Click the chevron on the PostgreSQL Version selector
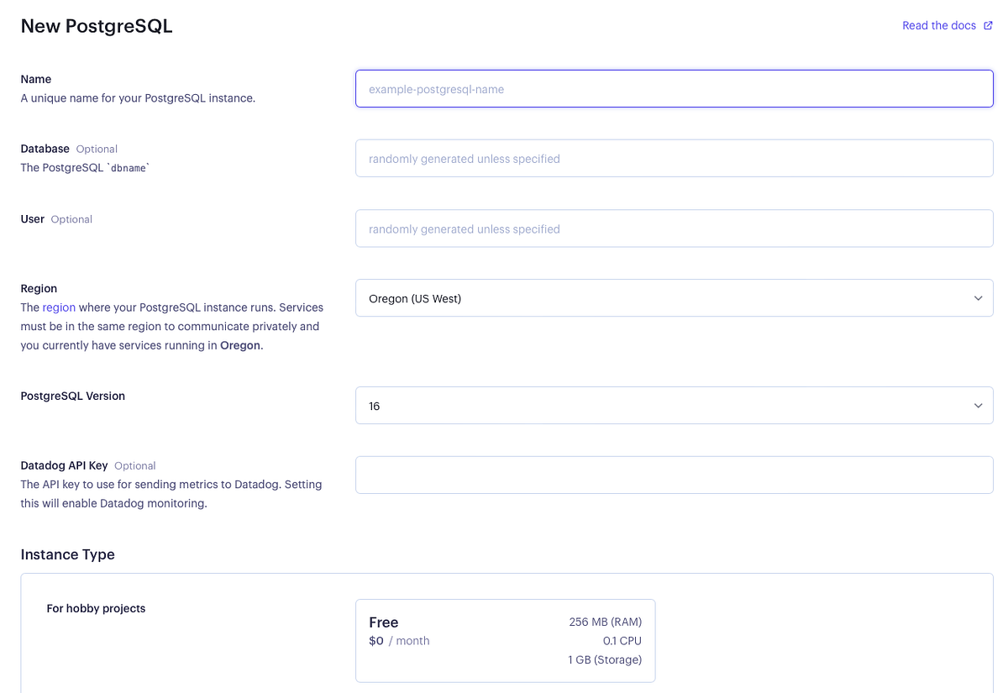Viewport: 1008px width, 693px height. point(978,405)
